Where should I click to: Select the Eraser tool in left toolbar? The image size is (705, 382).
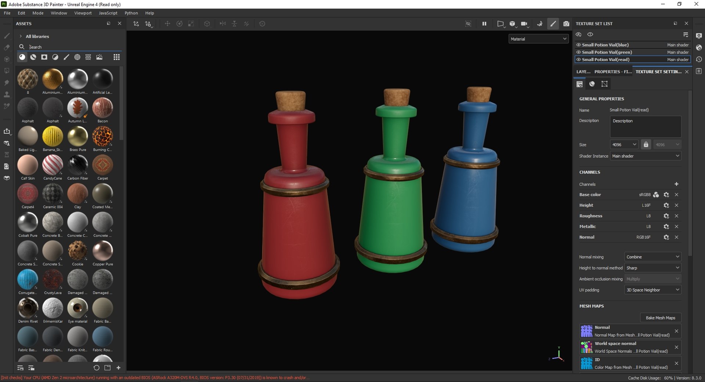[7, 47]
